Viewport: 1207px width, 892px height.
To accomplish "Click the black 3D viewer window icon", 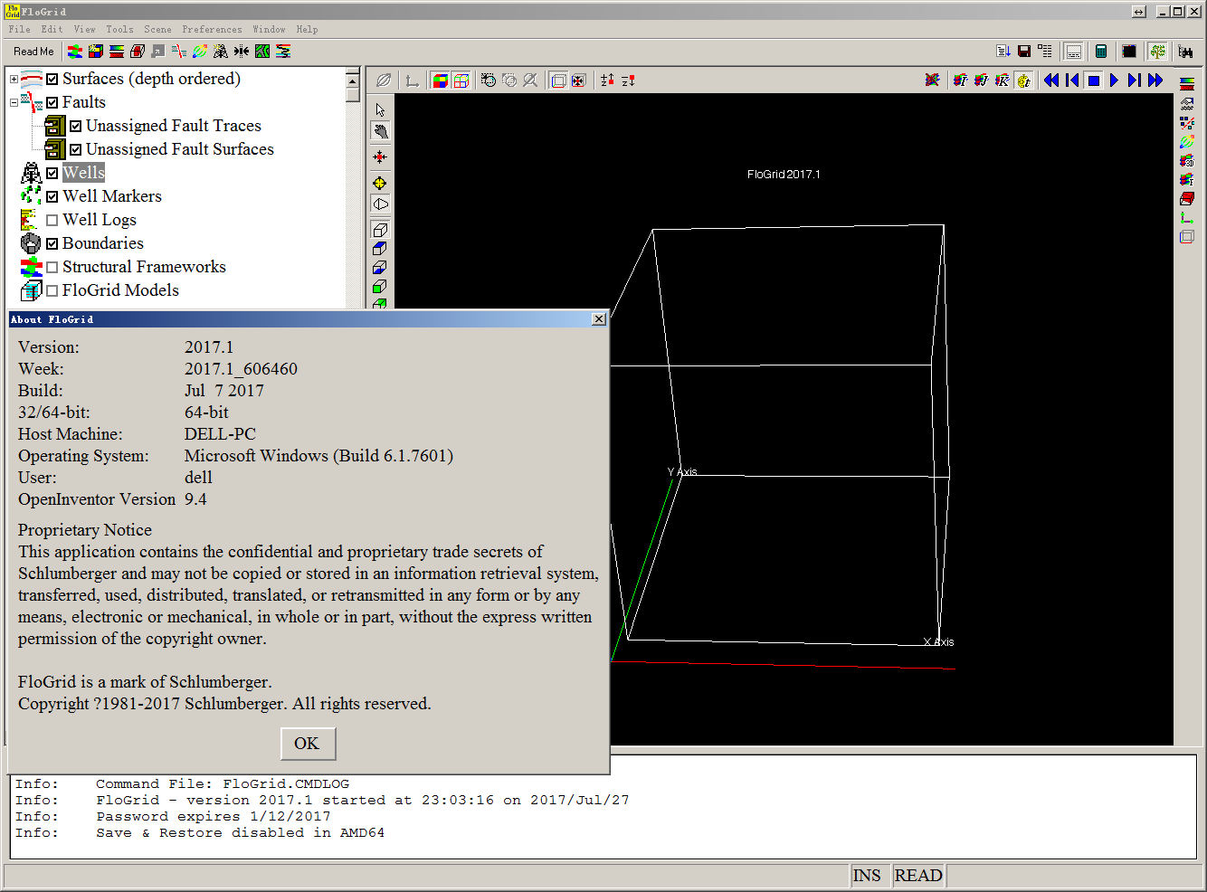I will (1129, 52).
